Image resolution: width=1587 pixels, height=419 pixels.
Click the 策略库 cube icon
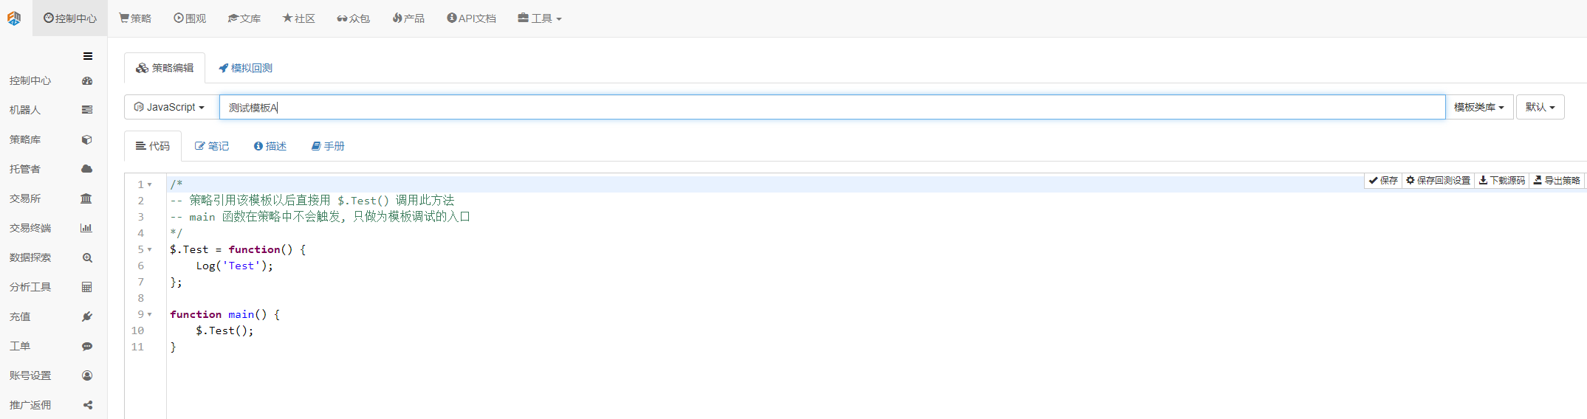coord(87,139)
